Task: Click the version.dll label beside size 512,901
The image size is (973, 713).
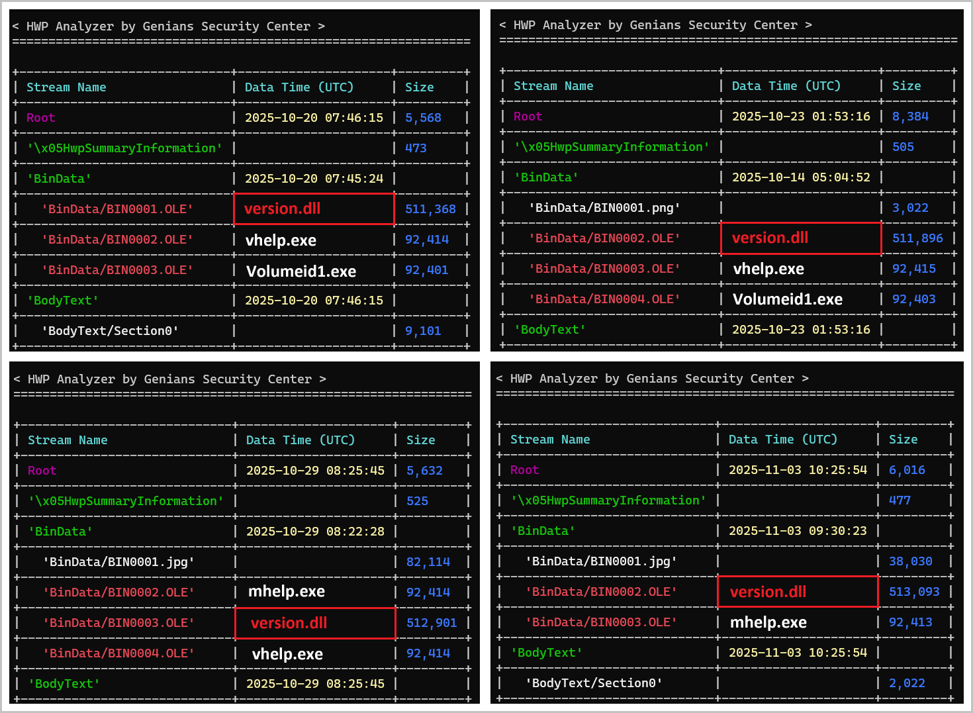Action: (x=289, y=623)
